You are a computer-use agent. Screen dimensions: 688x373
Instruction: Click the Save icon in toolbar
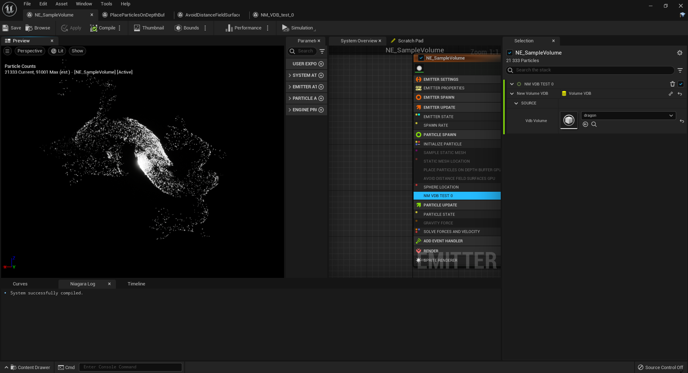point(6,28)
